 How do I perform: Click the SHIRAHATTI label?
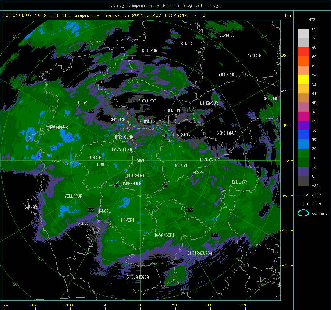pos(138,175)
